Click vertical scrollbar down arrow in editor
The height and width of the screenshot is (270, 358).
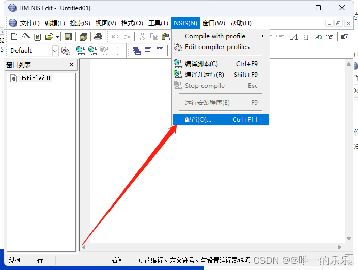tap(348, 239)
